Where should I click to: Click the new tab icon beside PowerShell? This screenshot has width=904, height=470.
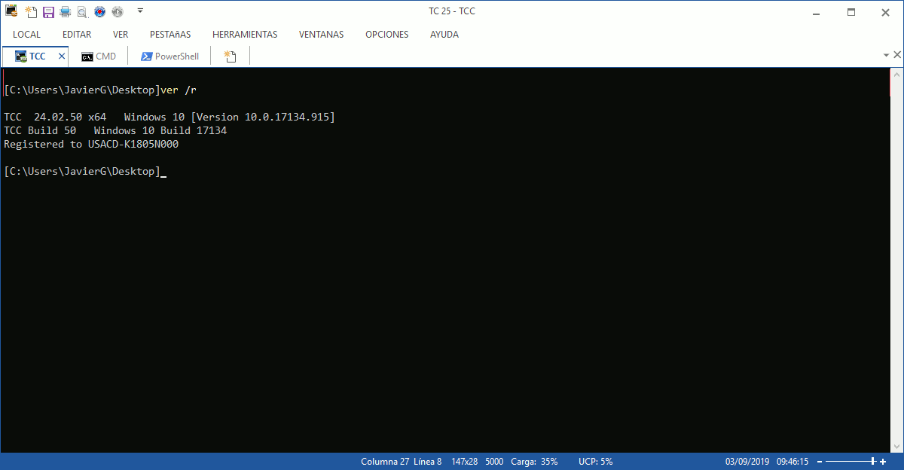(231, 56)
